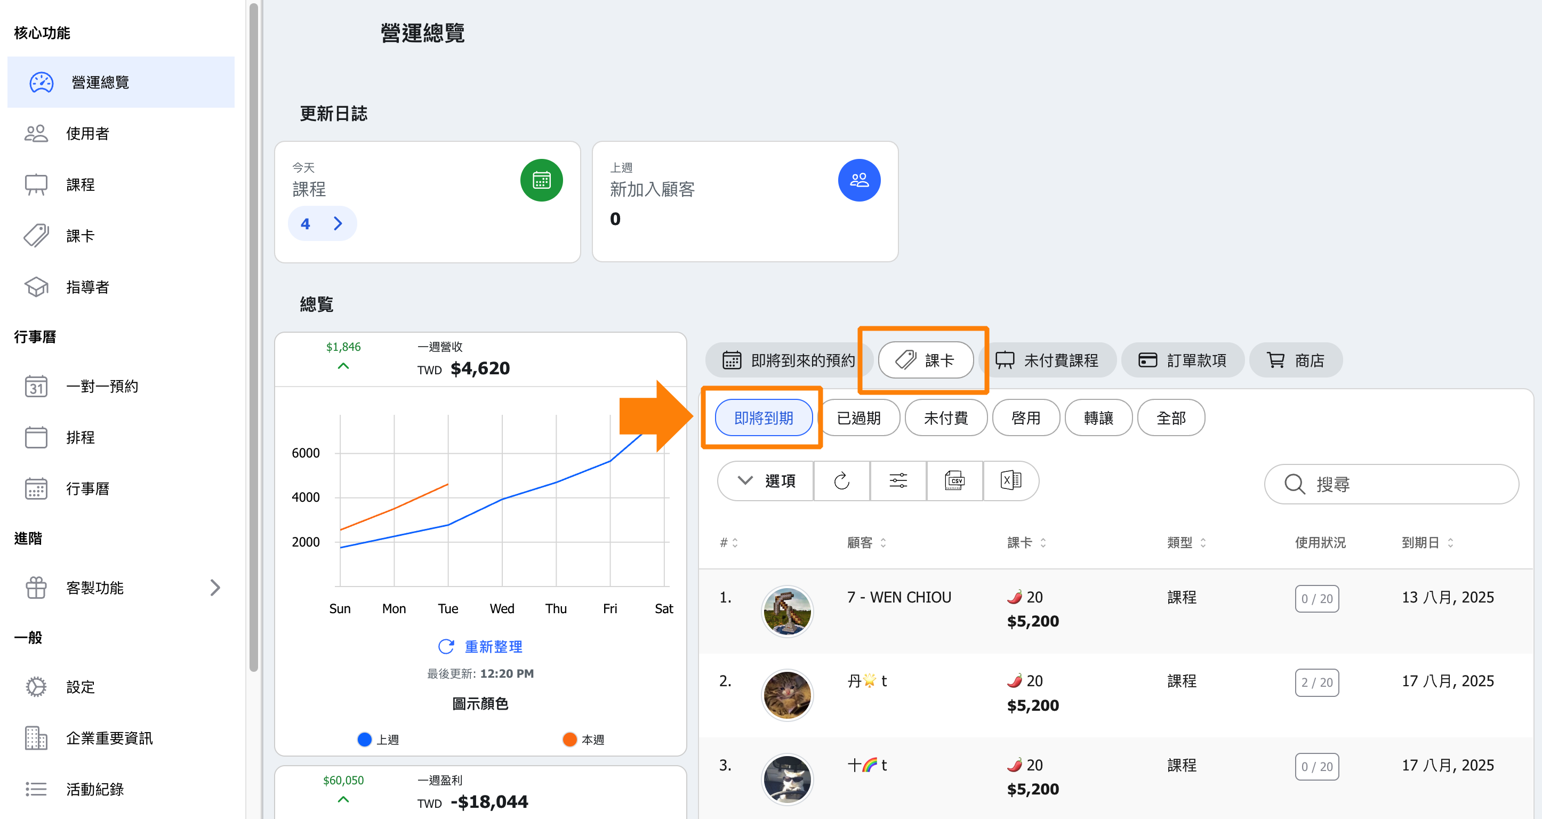Click the orange 本週 legend color dot

tap(569, 740)
